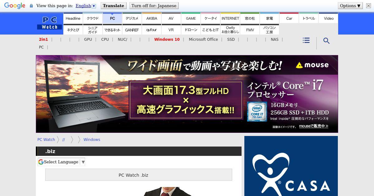Click the PC Watch .biz box
Image resolution: width=374 pixels, height=196 pixels.
pyautogui.click(x=139, y=175)
